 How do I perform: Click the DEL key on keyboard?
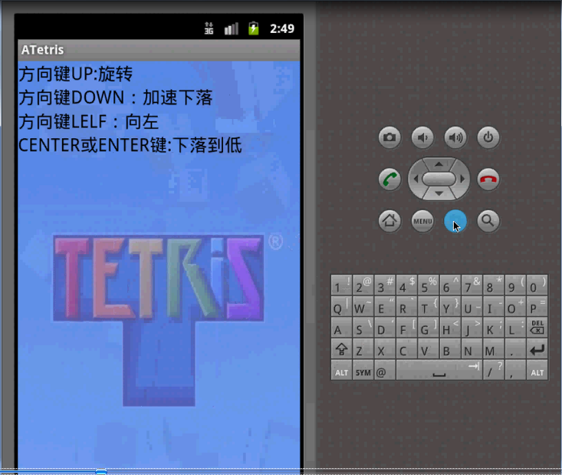537,327
